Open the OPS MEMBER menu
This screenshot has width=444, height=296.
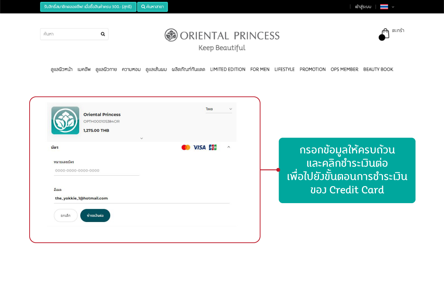click(344, 69)
